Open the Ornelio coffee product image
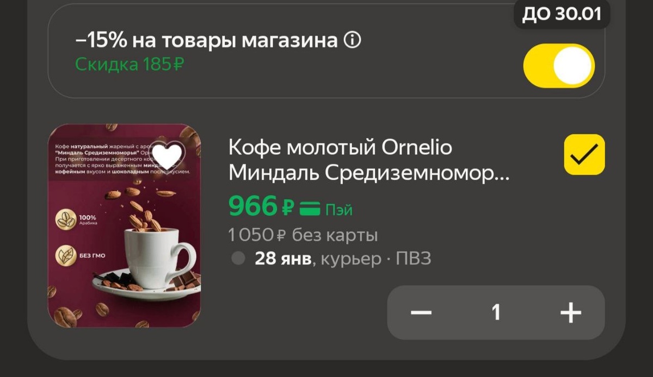Image resolution: width=653 pixels, height=377 pixels. tap(124, 225)
